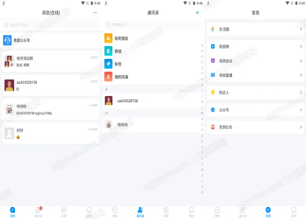Open the teal Groups icon
The height and width of the screenshot is (219, 306).
(108, 51)
